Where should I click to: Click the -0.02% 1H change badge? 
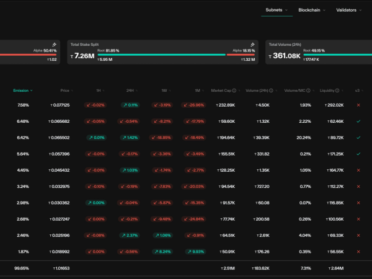95,105
